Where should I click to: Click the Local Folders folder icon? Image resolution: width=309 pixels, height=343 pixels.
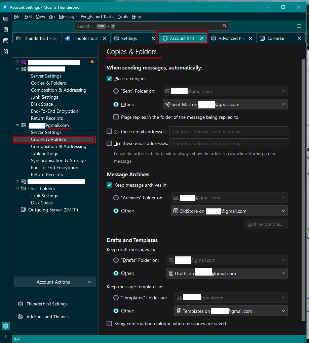pyautogui.click(x=23, y=189)
